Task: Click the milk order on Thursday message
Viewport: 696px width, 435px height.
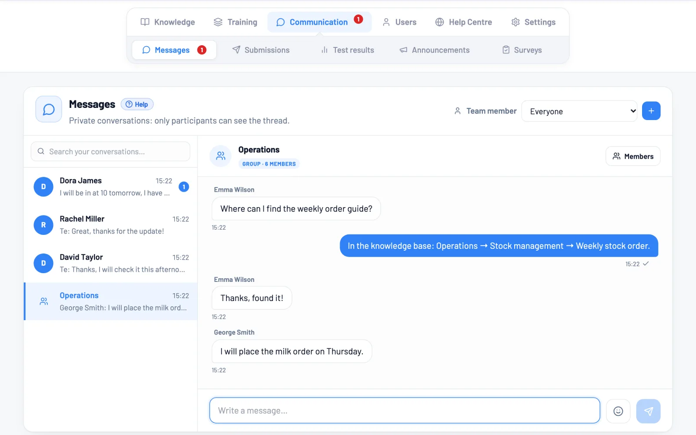Action: click(x=292, y=351)
